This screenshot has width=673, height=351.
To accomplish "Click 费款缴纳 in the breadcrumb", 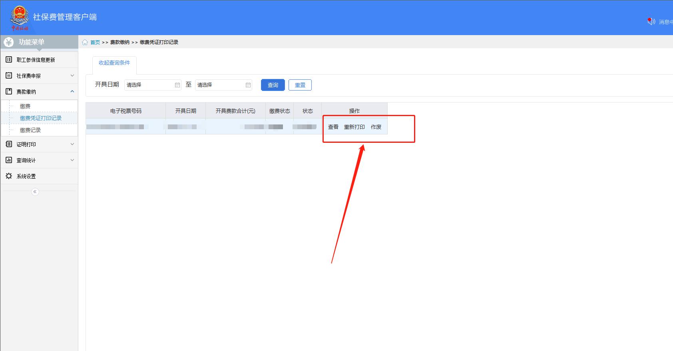I will [x=120, y=42].
